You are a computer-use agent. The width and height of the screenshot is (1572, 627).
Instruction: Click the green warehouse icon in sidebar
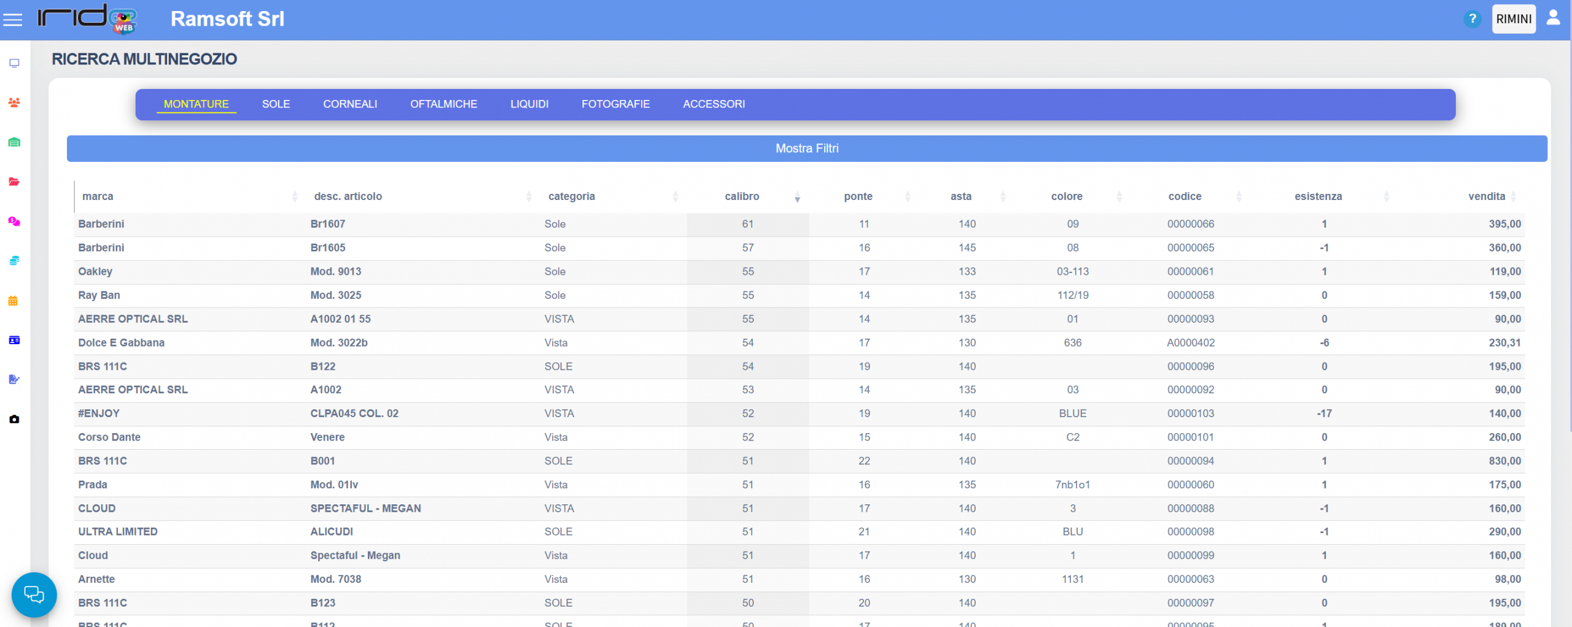14,142
